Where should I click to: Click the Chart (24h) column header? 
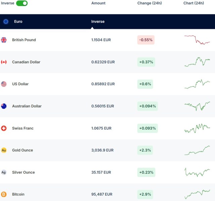193,3
